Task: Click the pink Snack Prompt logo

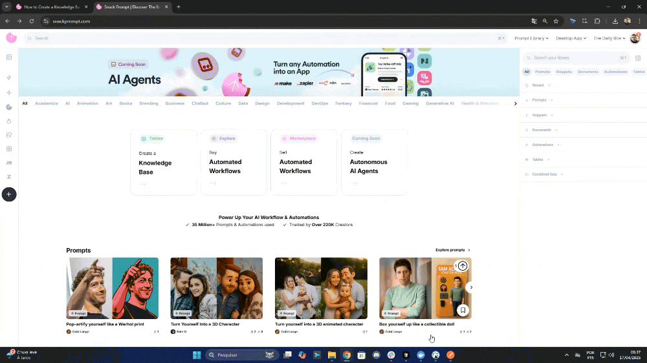Action: (11, 38)
